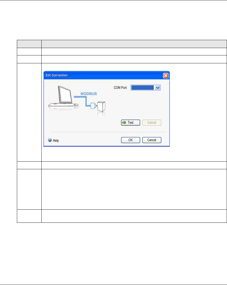Click the Test button with green arrow
Screen dimensions: 227x285
(x=130, y=123)
